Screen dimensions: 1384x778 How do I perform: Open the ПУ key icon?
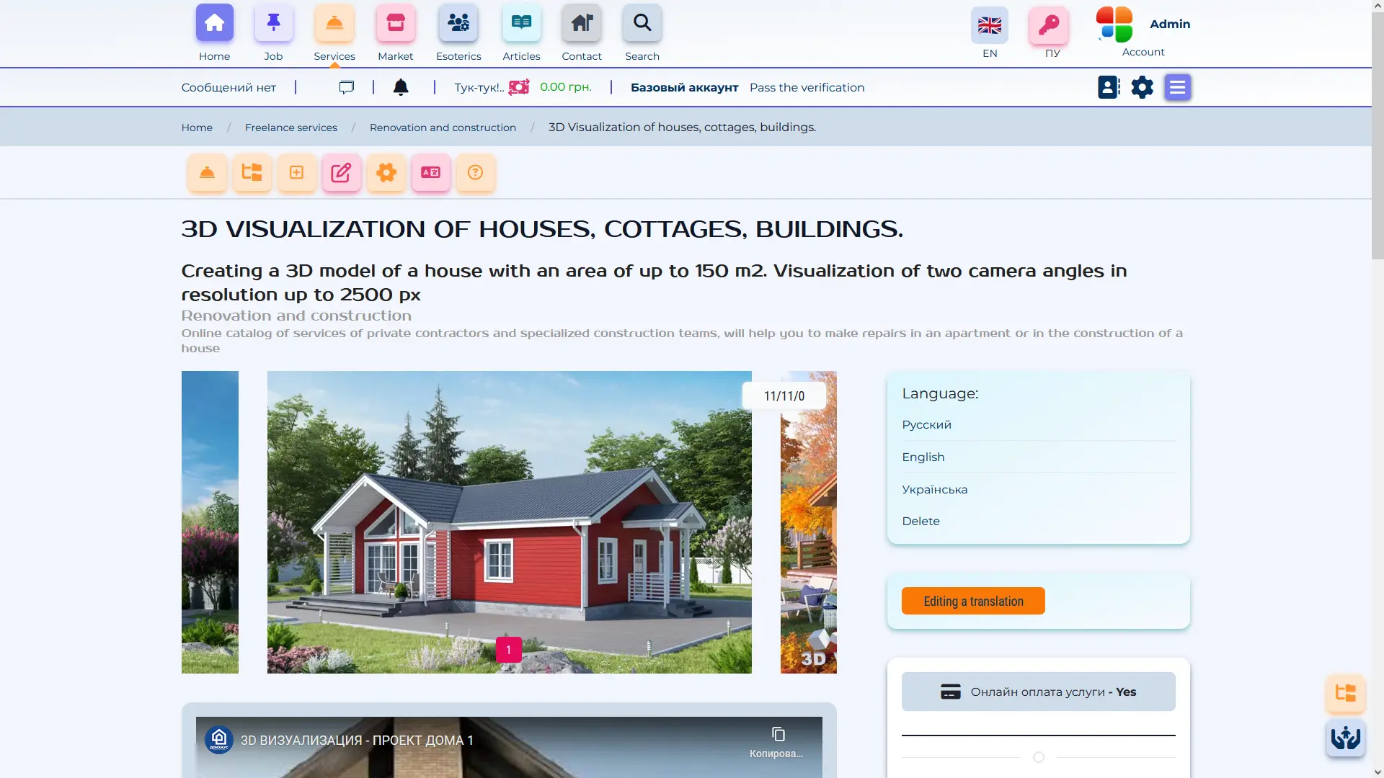[1049, 26]
